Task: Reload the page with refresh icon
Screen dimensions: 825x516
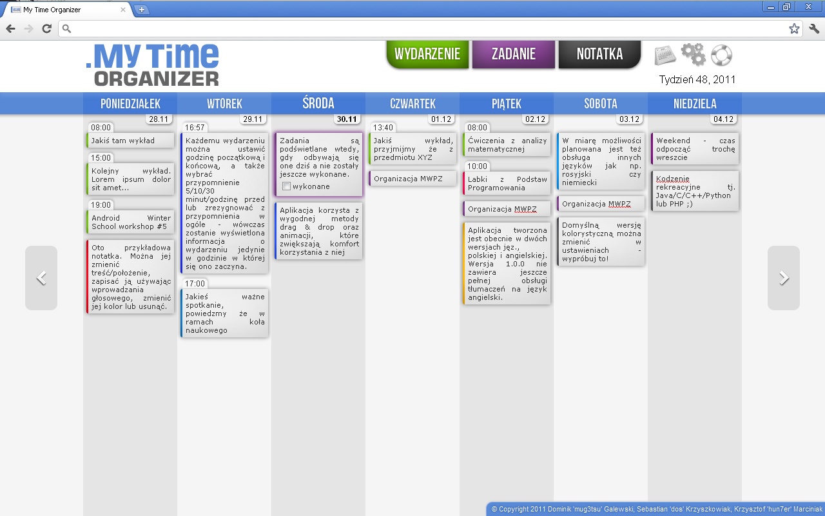Action: tap(46, 28)
